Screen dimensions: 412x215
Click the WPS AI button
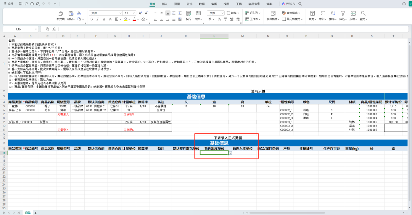click(288, 4)
